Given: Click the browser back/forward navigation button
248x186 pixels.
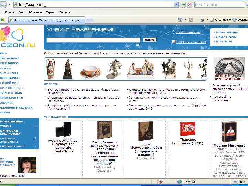Looking at the screenshot, I should 3,5.
